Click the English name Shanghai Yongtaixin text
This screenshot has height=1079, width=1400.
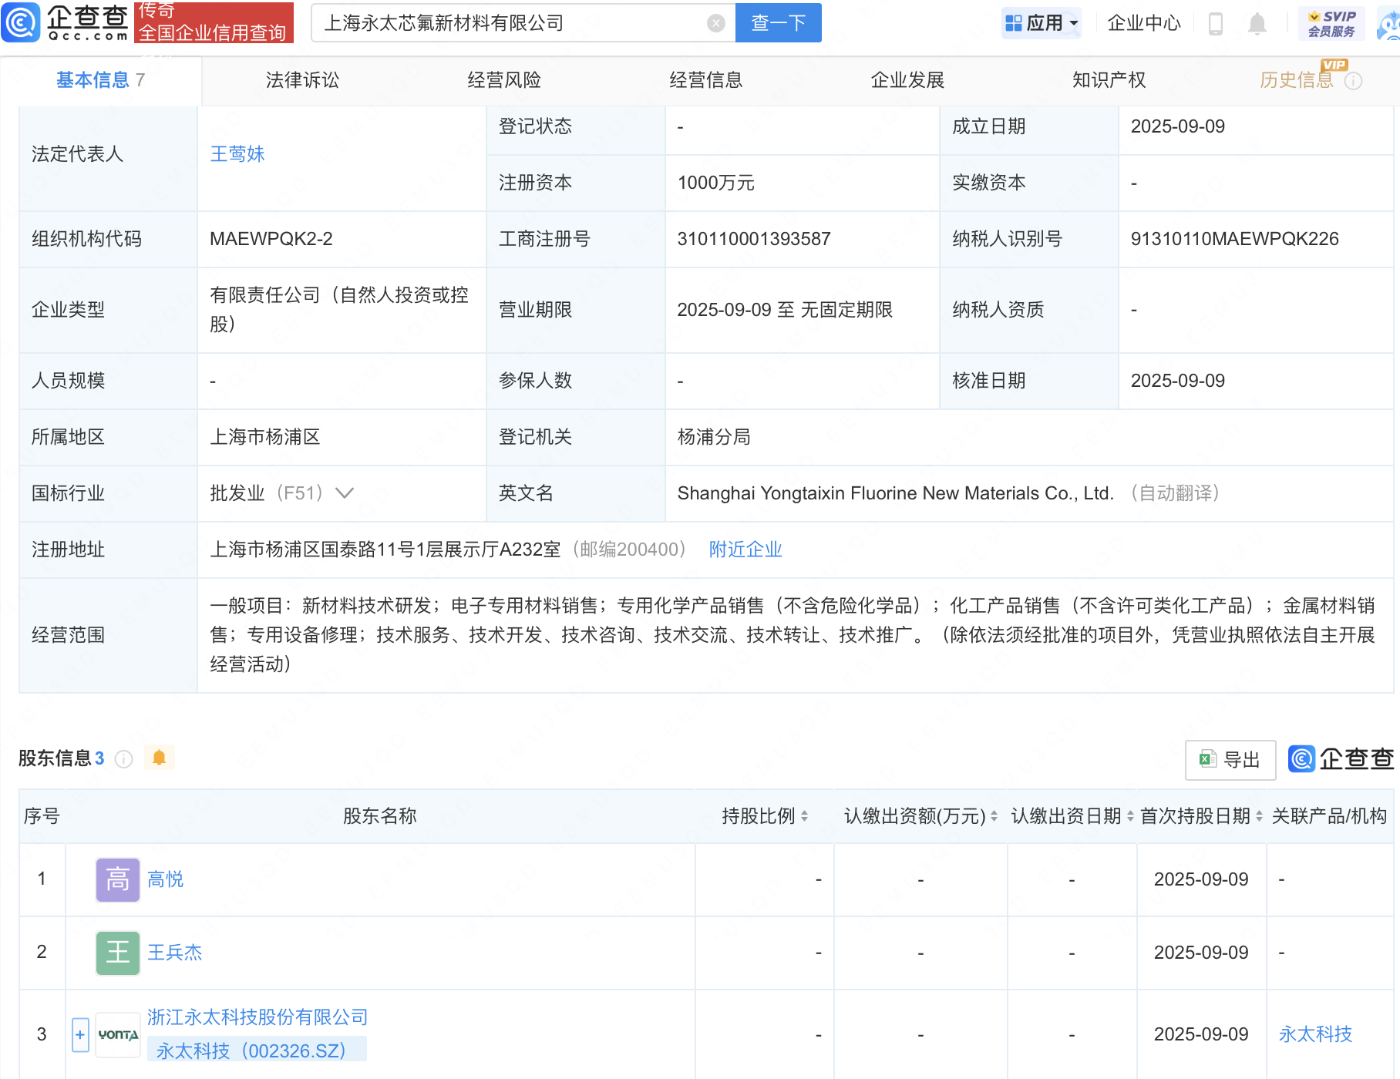(896, 493)
